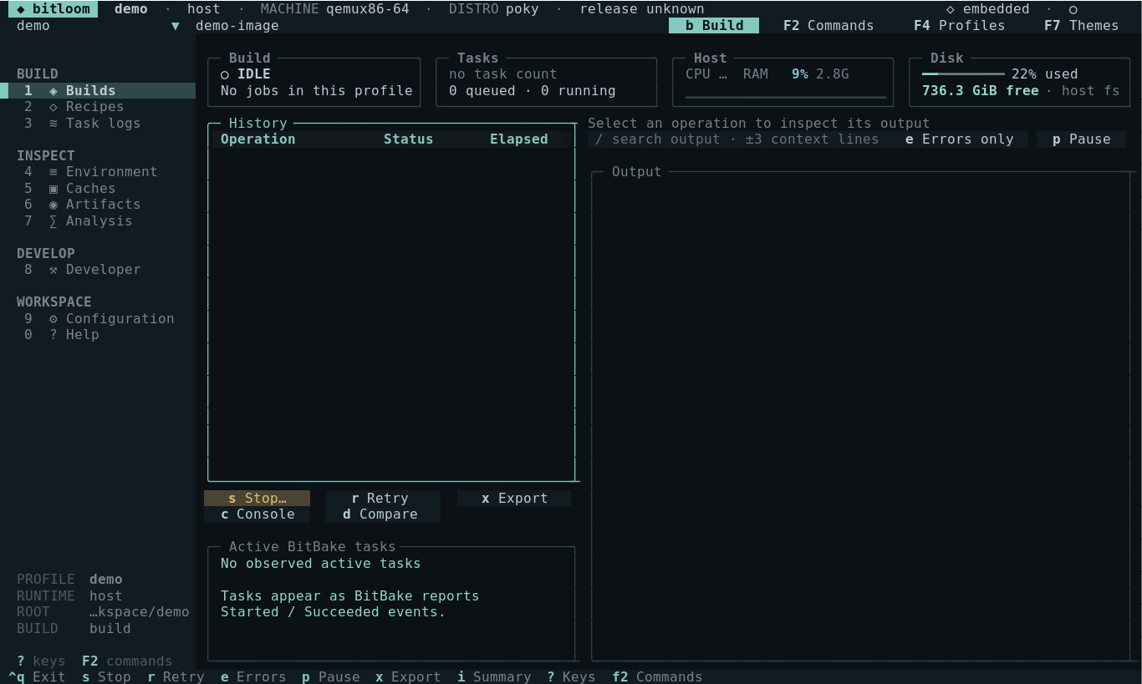Click Keys in the bottom key bar

(x=571, y=676)
